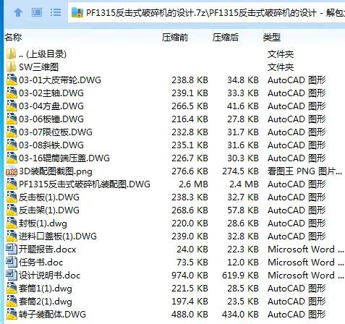Select file name 转子装配体.DWG
Image resolution: width=345 pixels, height=324 pixels.
[x=52, y=315]
